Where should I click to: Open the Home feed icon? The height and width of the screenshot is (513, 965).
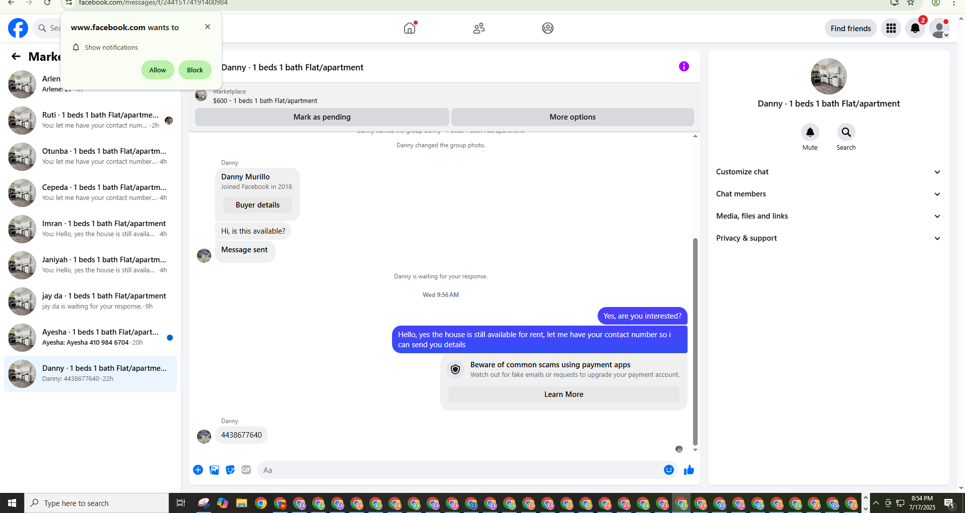(x=410, y=28)
